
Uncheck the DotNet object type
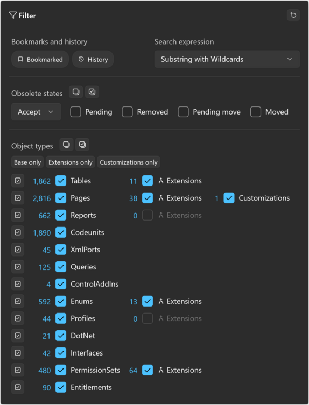point(61,336)
